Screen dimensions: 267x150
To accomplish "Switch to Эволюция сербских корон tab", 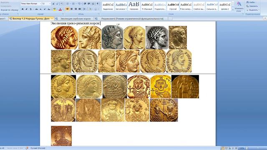I will pyautogui.click(x=76, y=19).
